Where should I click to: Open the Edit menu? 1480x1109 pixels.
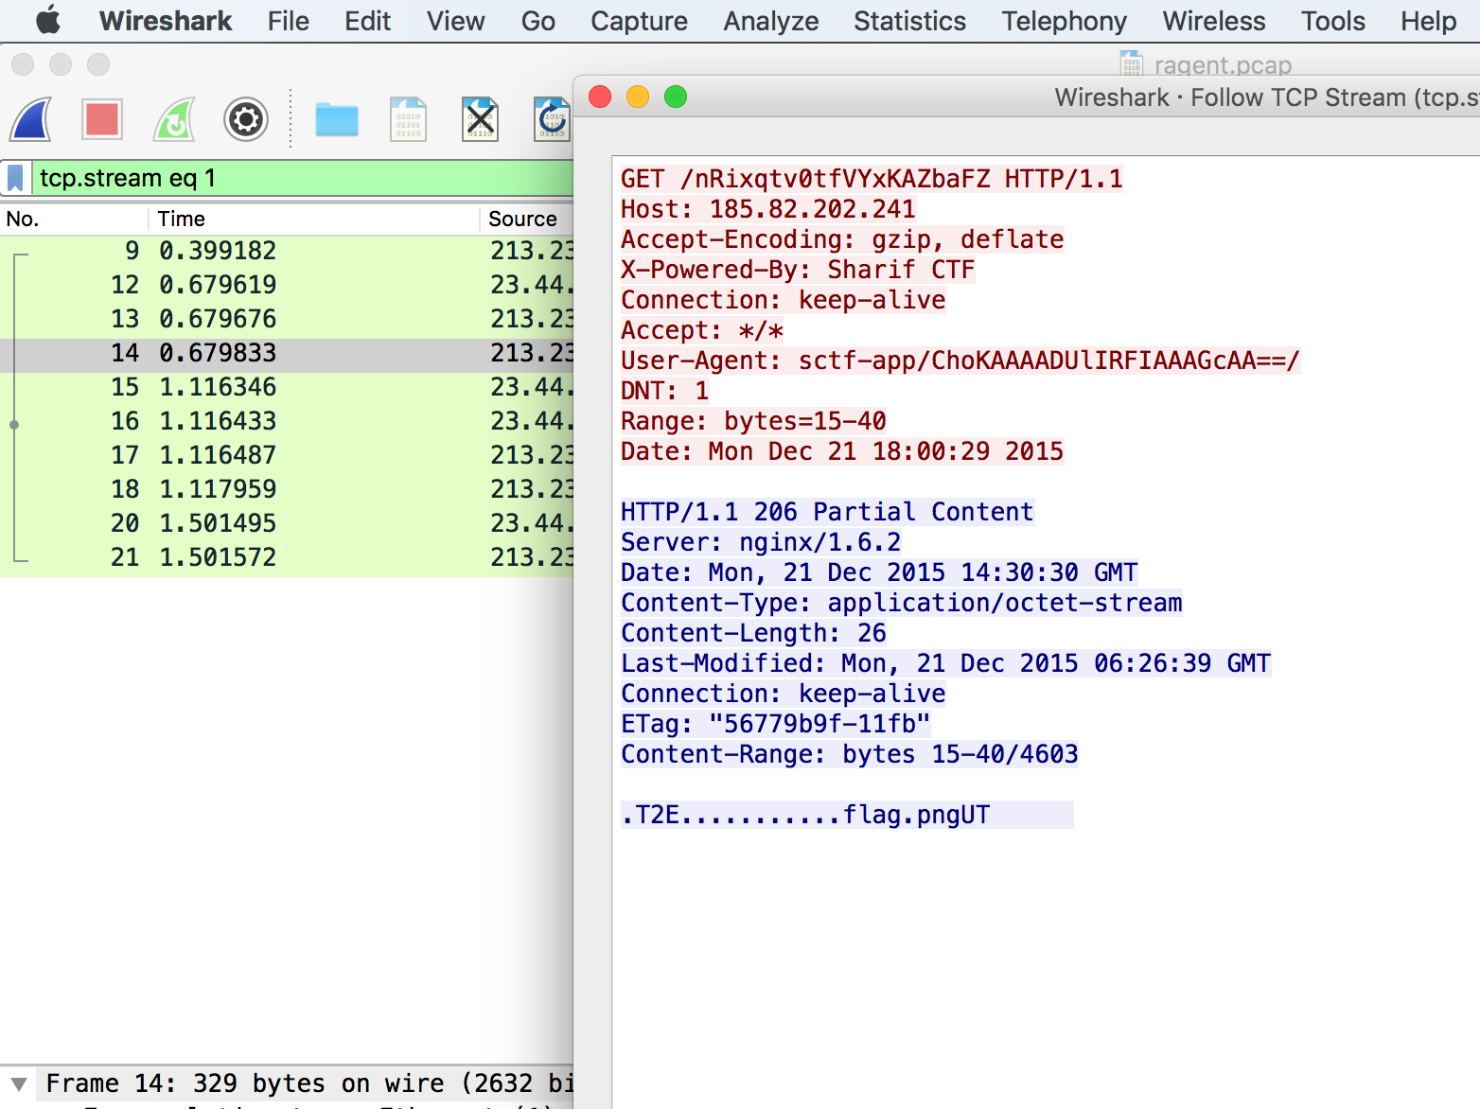pos(368,21)
